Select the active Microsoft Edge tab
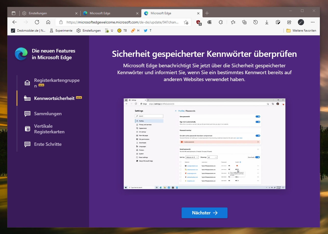Viewport: 328px width, 234px height. pos(172,13)
